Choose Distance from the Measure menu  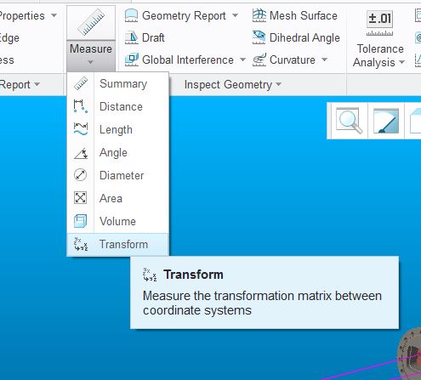[x=117, y=107]
